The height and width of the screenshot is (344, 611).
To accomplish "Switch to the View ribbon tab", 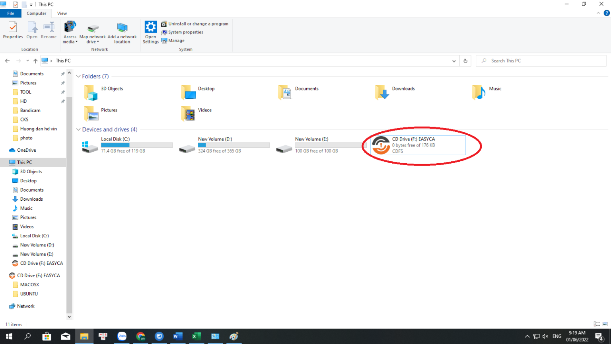I will click(x=62, y=14).
